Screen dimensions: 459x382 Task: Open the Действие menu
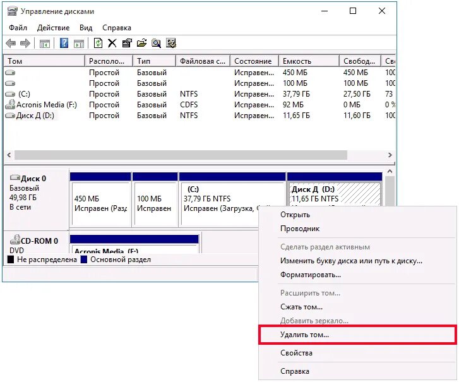tap(53, 28)
